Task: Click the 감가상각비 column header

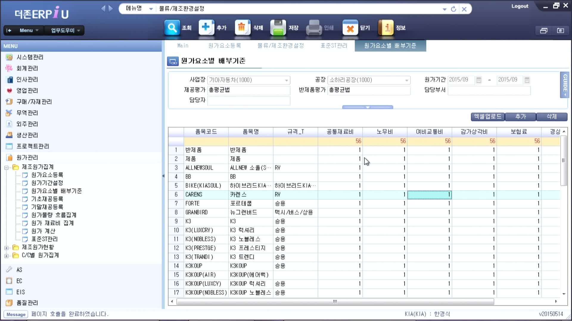Action: click(x=474, y=132)
